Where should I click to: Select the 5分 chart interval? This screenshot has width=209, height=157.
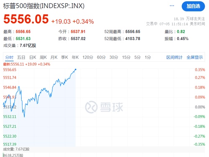pos(138,57)
